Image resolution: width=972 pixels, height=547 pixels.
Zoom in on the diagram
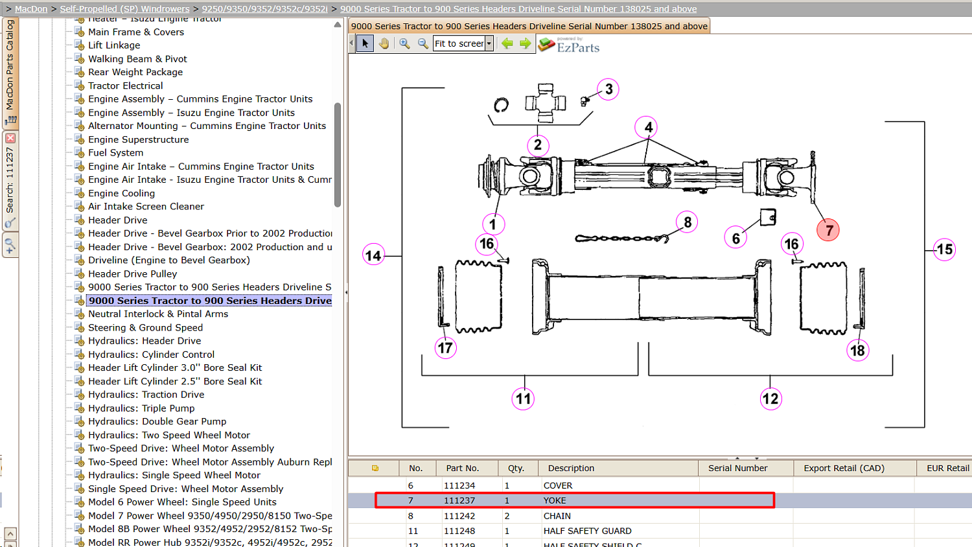[405, 43]
